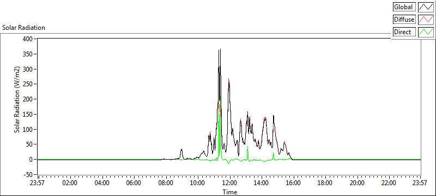Click the 22:00 time tick label

click(389, 183)
